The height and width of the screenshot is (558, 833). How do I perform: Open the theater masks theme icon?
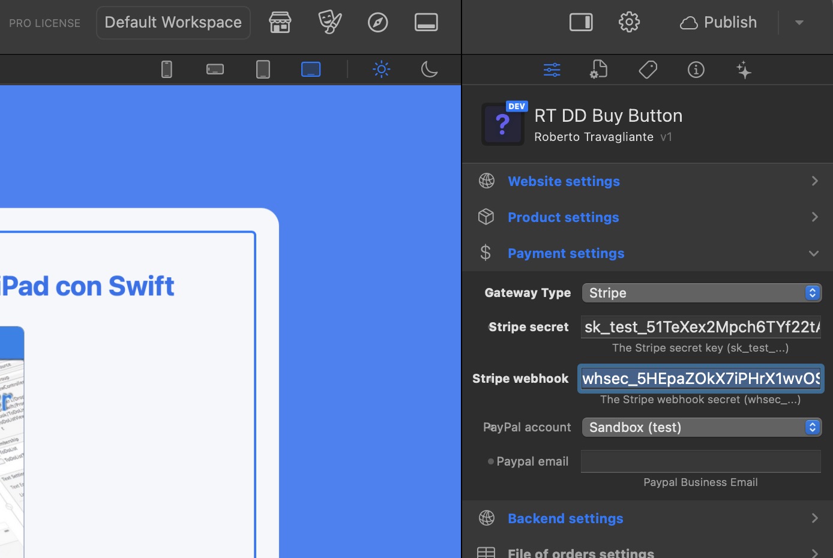[329, 23]
